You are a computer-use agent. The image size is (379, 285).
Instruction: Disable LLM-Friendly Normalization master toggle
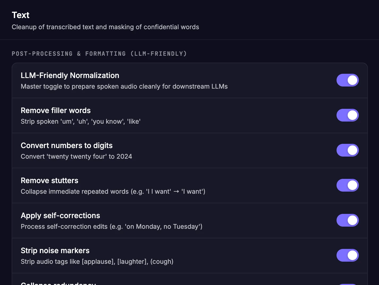tap(347, 80)
